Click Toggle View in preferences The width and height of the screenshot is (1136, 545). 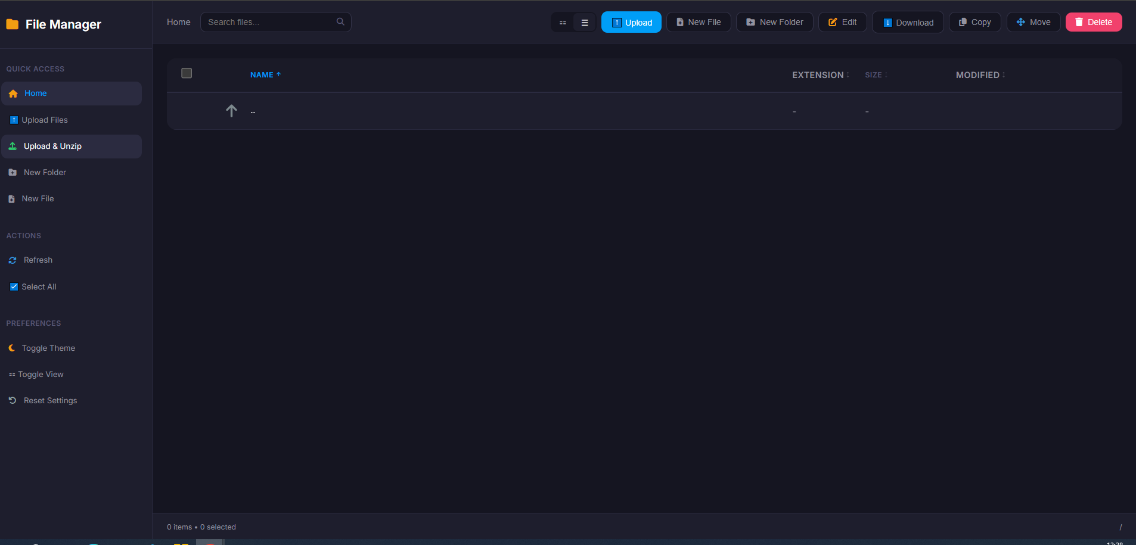click(x=40, y=375)
